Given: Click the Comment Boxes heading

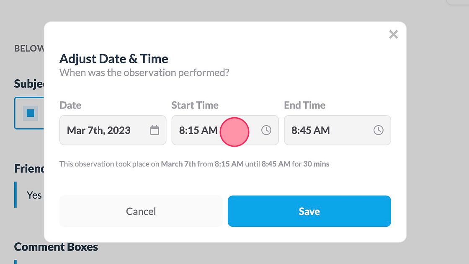Looking at the screenshot, I should [x=56, y=247].
